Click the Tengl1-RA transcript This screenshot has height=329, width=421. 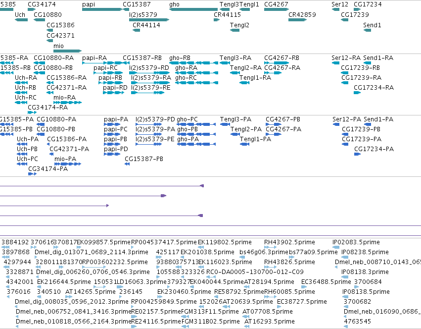(244, 83)
